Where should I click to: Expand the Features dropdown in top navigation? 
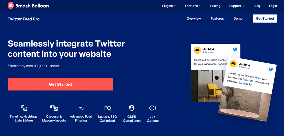click(x=193, y=6)
